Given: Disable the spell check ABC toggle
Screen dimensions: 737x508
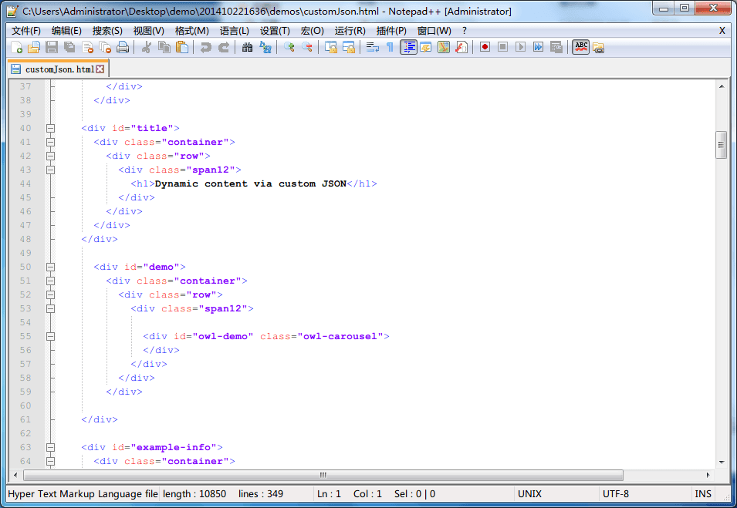Looking at the screenshot, I should (x=580, y=47).
